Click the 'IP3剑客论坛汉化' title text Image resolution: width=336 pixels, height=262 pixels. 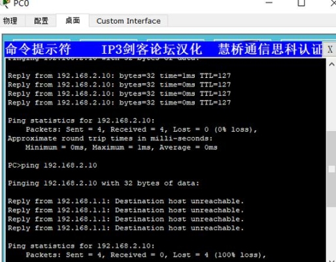click(x=152, y=49)
